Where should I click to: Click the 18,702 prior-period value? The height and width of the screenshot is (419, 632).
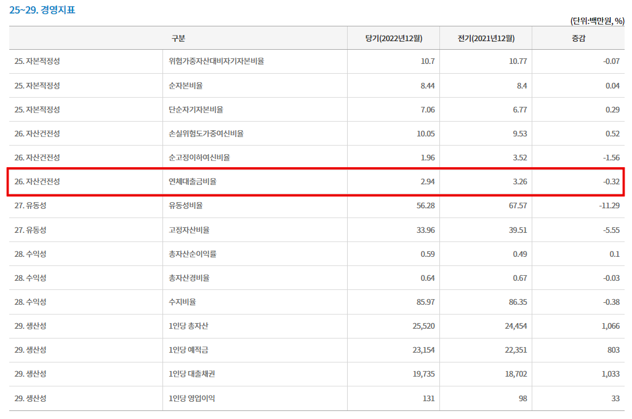point(516,374)
